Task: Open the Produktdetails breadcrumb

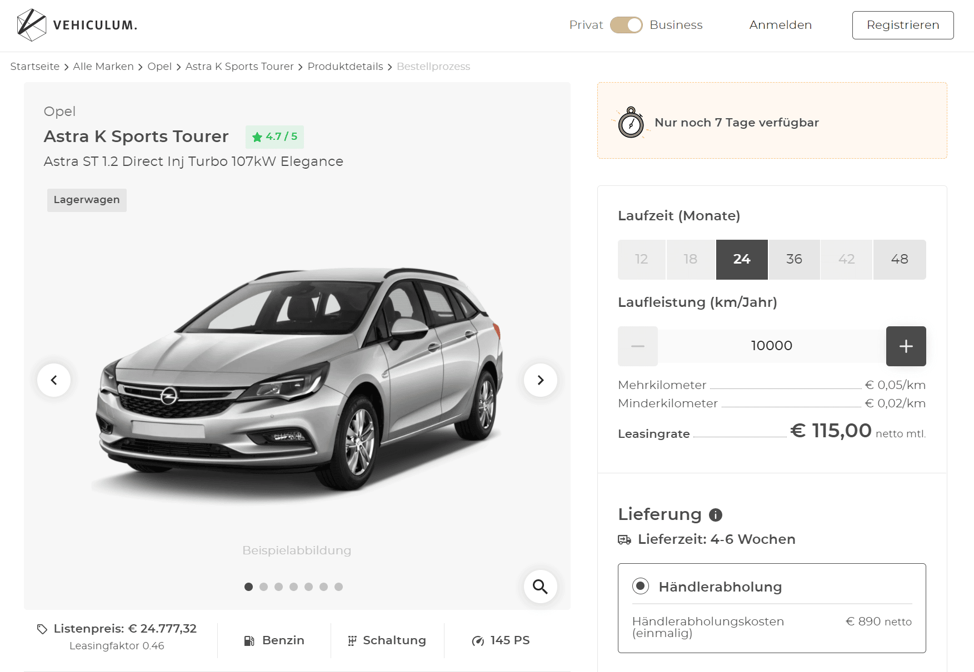Action: [x=346, y=67]
